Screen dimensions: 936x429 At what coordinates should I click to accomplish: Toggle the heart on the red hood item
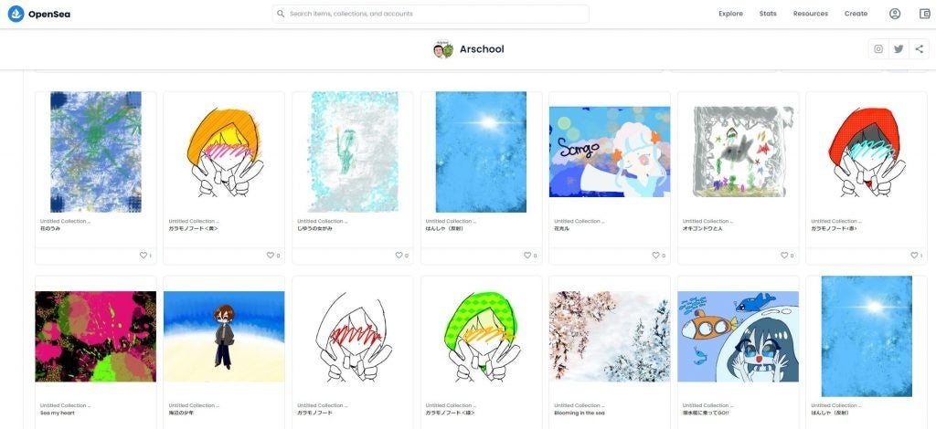pos(914,255)
